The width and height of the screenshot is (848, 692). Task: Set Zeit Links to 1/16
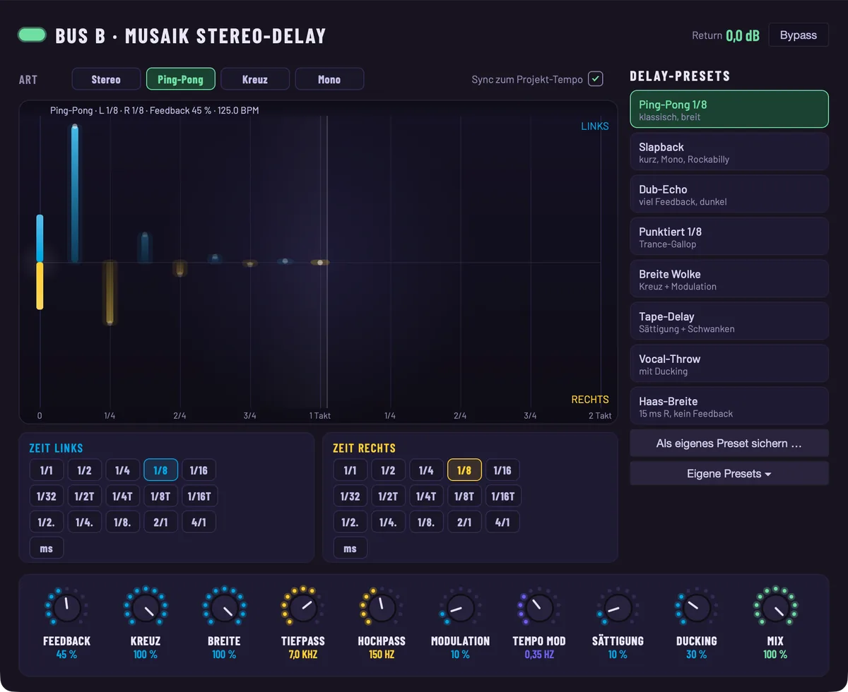tap(199, 470)
